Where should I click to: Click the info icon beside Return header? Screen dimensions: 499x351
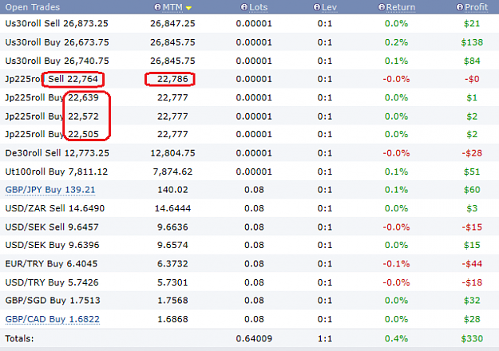[382, 7]
